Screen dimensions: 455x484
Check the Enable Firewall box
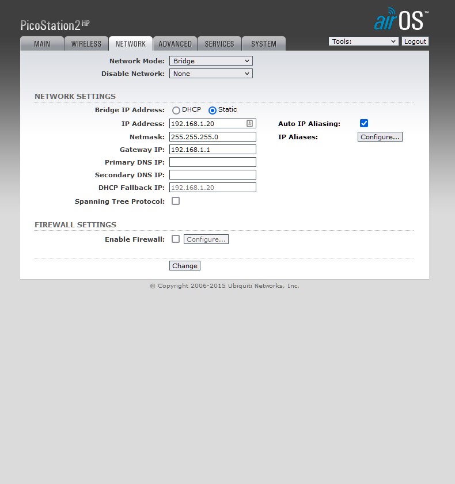176,239
